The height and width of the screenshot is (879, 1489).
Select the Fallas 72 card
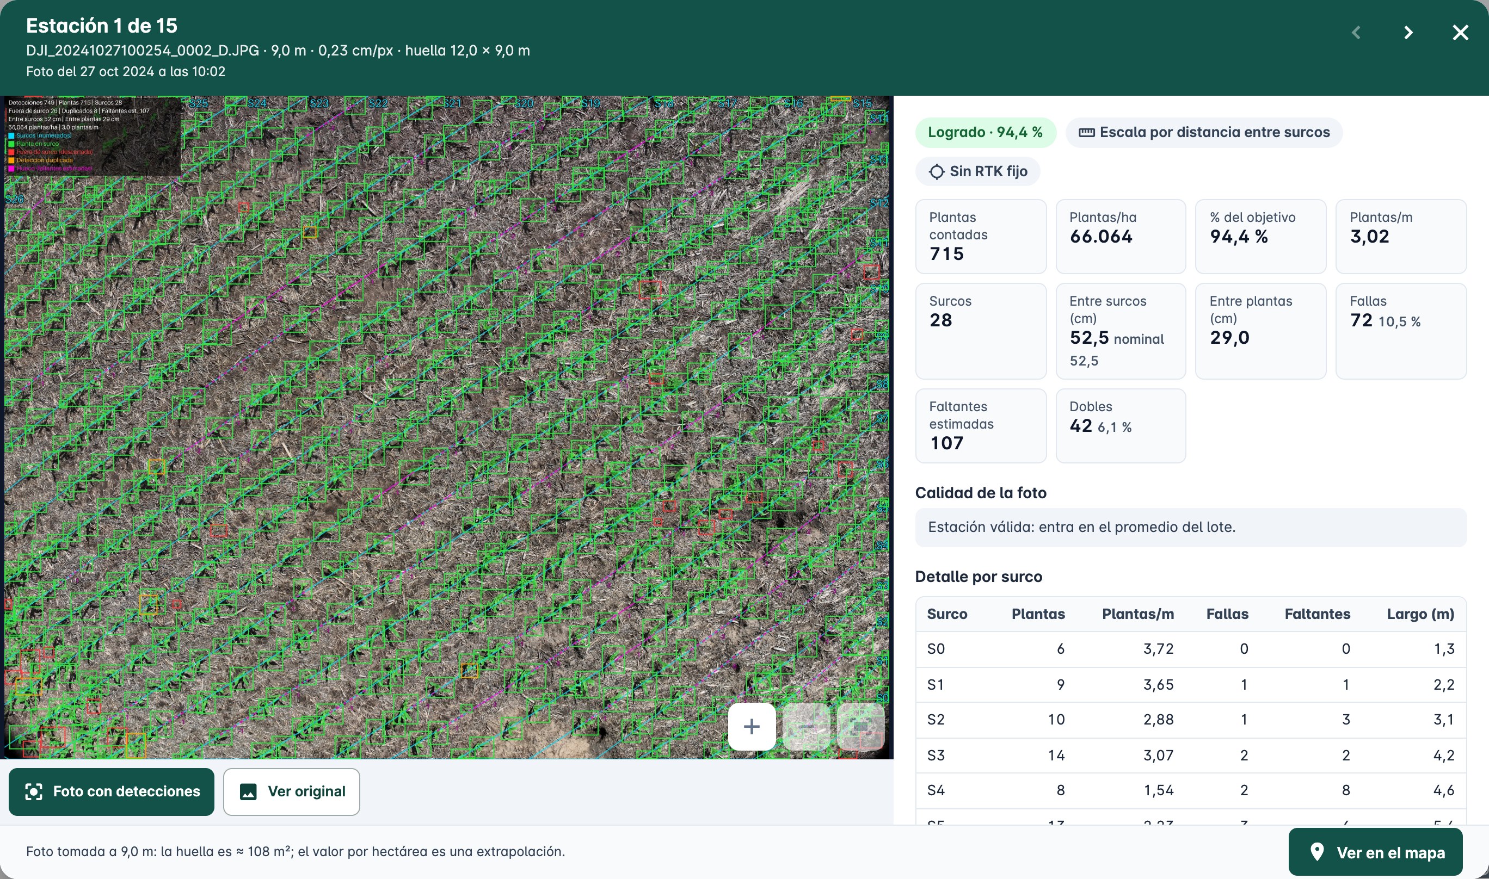pyautogui.click(x=1401, y=331)
